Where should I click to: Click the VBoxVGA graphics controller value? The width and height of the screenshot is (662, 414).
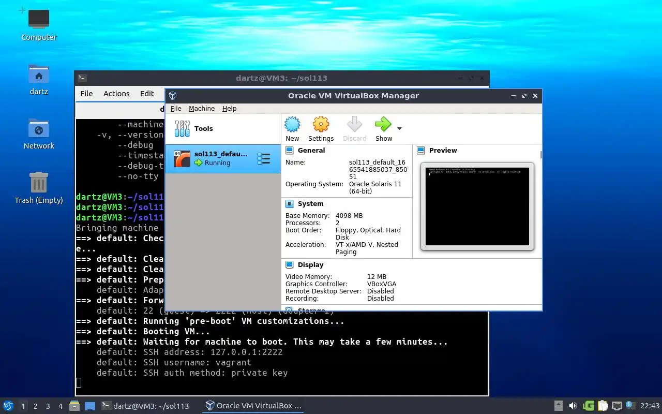tap(382, 284)
